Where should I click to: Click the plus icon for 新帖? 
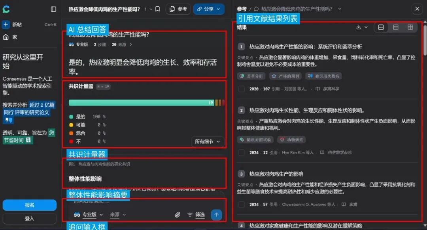(6, 25)
